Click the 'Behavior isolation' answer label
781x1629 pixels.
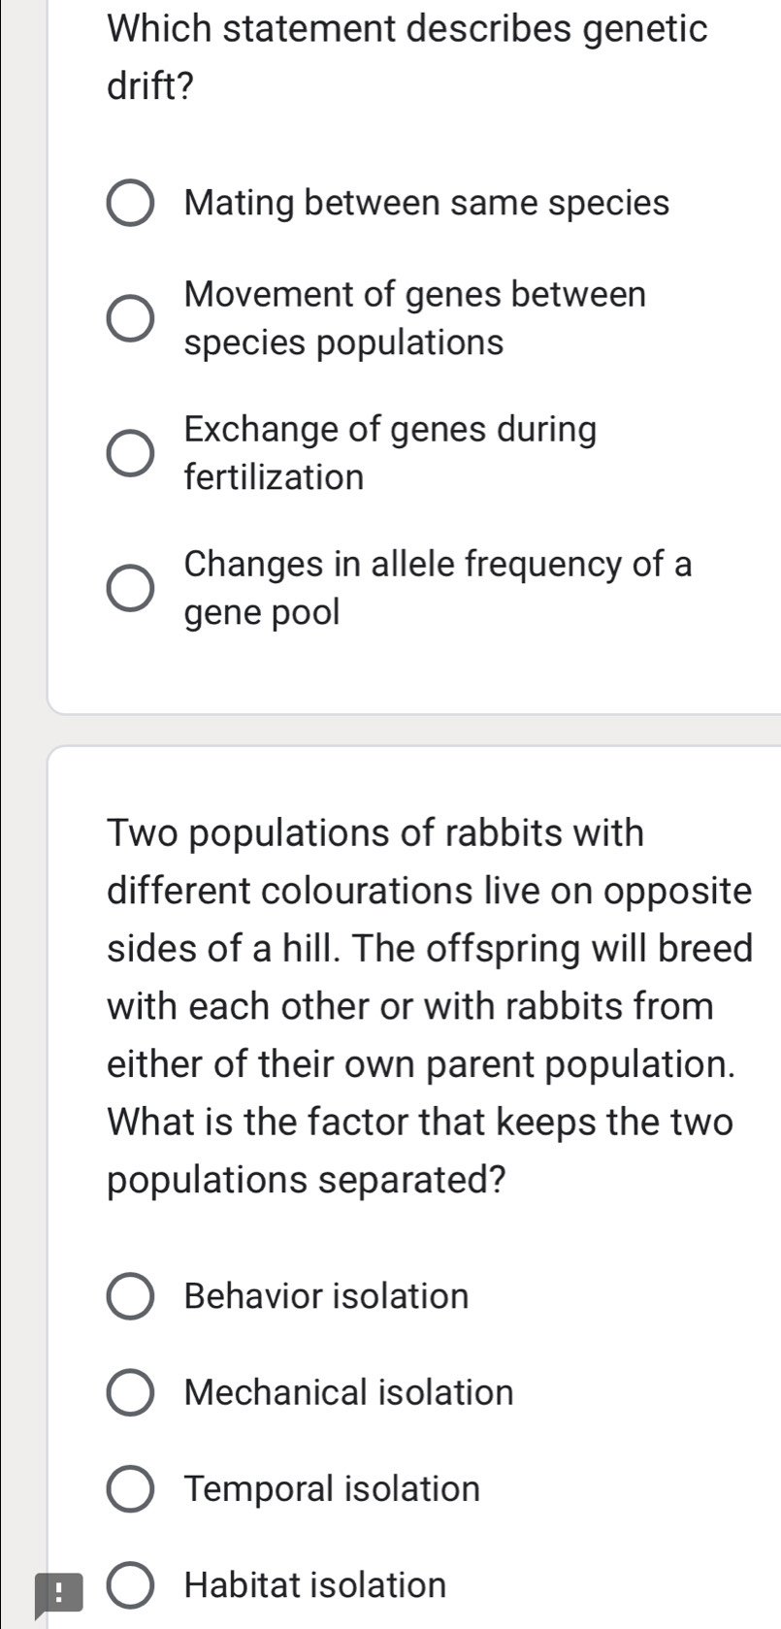click(326, 1296)
